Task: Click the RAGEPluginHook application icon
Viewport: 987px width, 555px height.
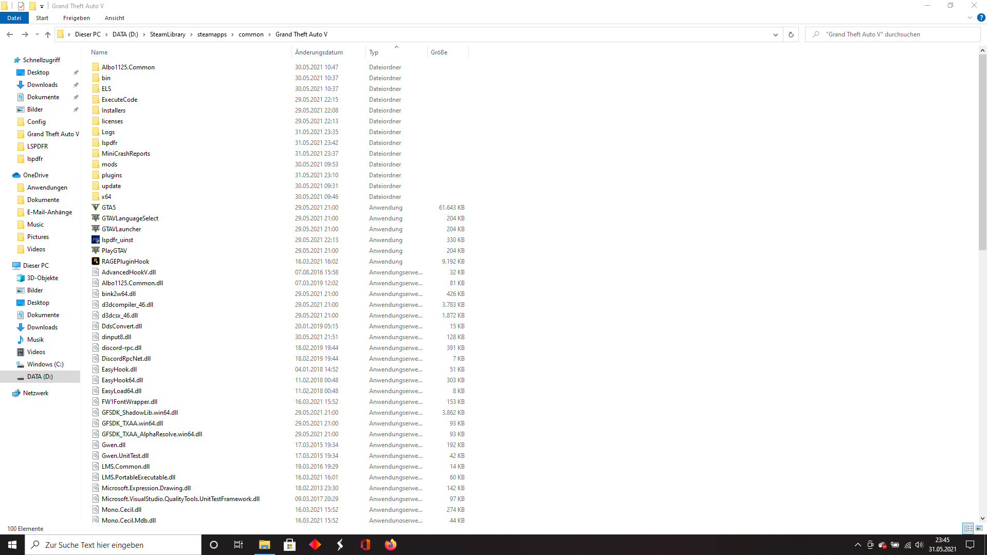Action: tap(96, 261)
